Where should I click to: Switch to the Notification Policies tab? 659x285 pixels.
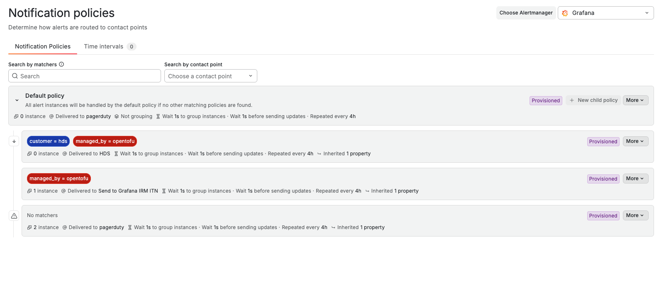(x=43, y=46)
